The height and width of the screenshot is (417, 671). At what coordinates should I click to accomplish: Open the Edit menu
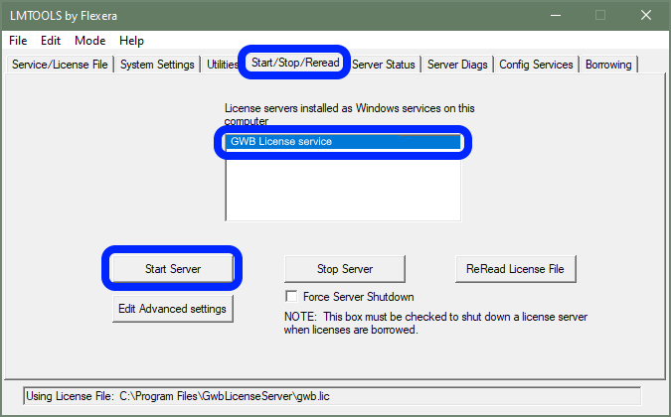tap(51, 41)
